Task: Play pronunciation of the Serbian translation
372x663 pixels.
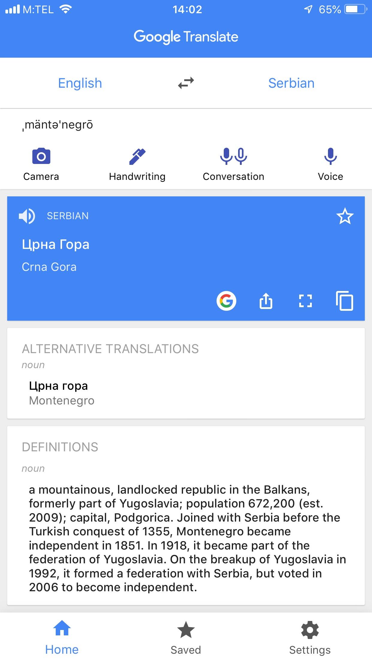Action: click(27, 216)
